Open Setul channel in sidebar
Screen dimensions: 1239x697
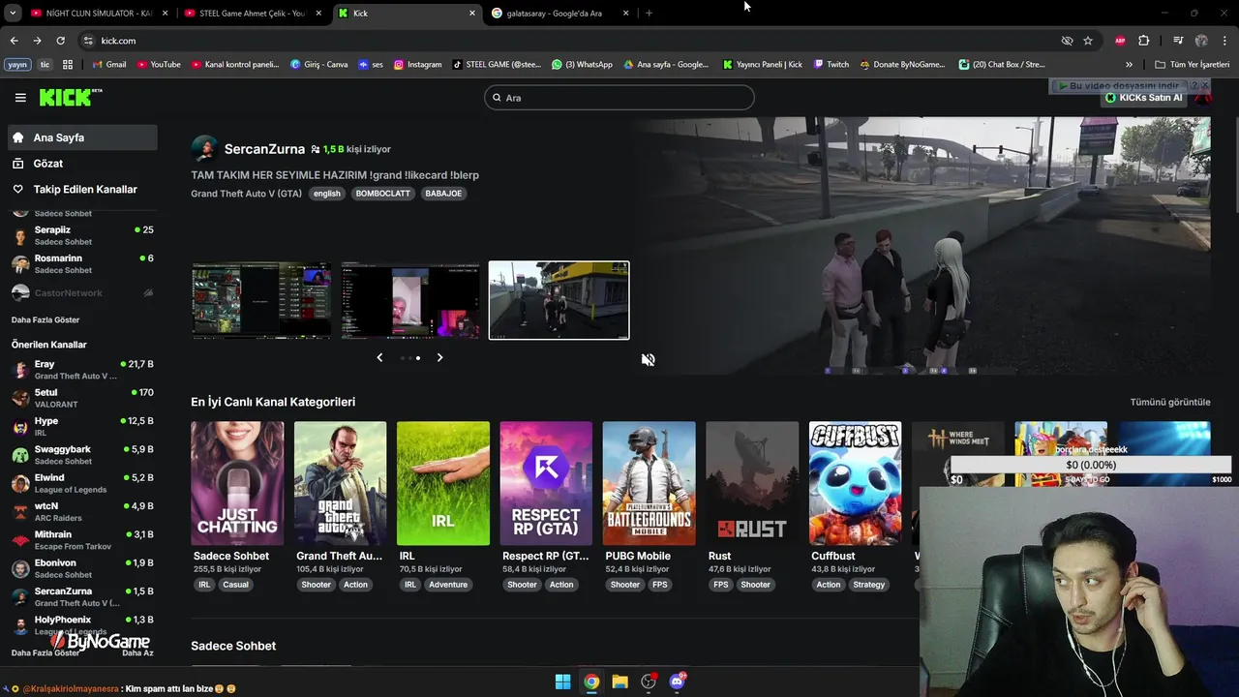click(x=82, y=398)
